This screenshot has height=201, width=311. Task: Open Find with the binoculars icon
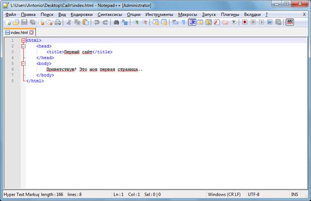(116, 22)
